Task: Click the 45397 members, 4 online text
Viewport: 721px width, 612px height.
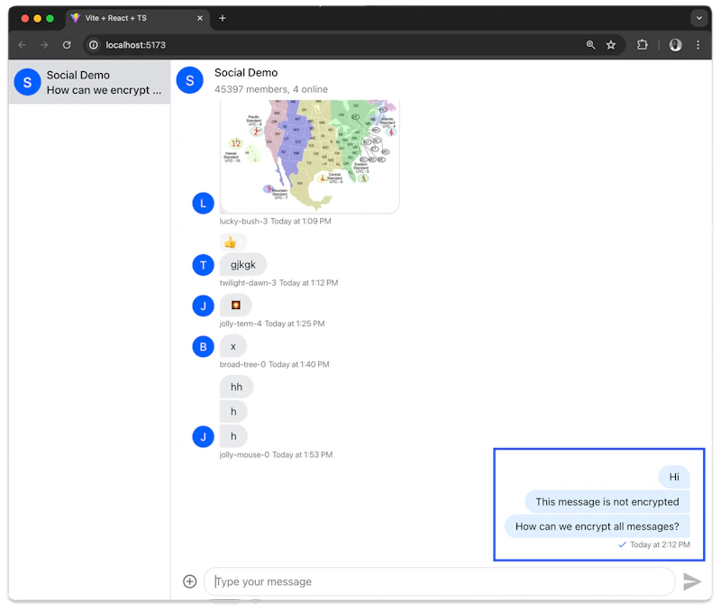Action: [x=271, y=89]
